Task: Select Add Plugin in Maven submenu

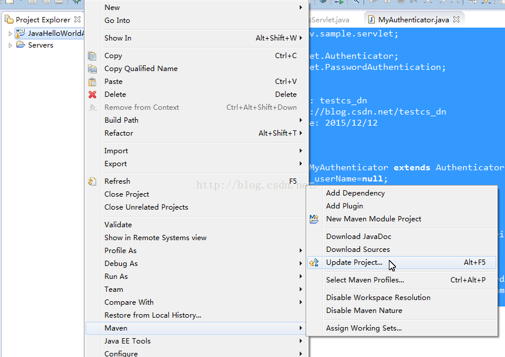Action: point(402,206)
